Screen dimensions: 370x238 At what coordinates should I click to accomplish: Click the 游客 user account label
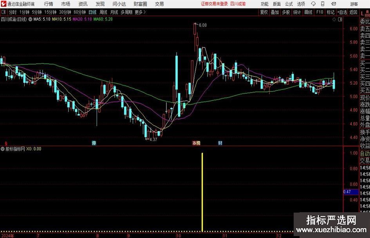pos(354,4)
